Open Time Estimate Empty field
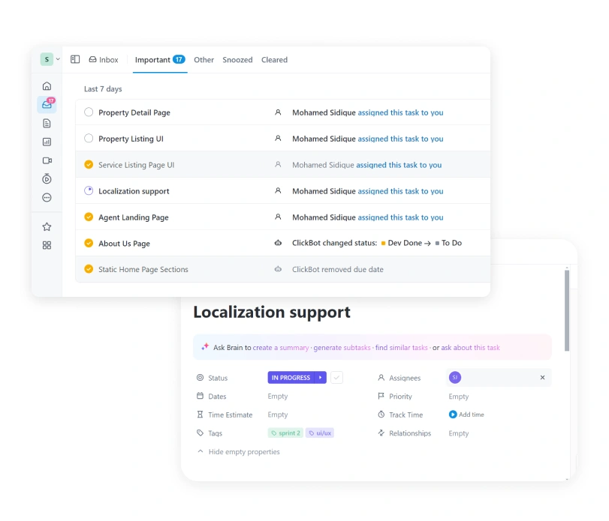Screen dimensions: 609x521 tap(278, 415)
